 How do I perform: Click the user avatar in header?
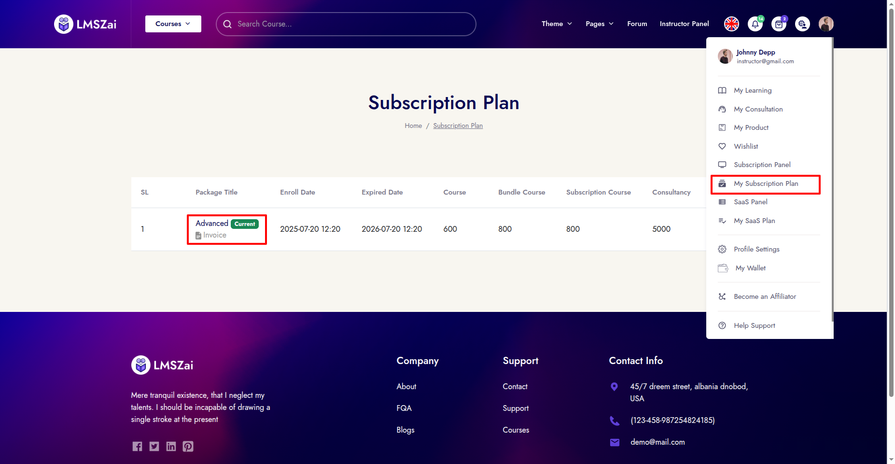(x=826, y=24)
